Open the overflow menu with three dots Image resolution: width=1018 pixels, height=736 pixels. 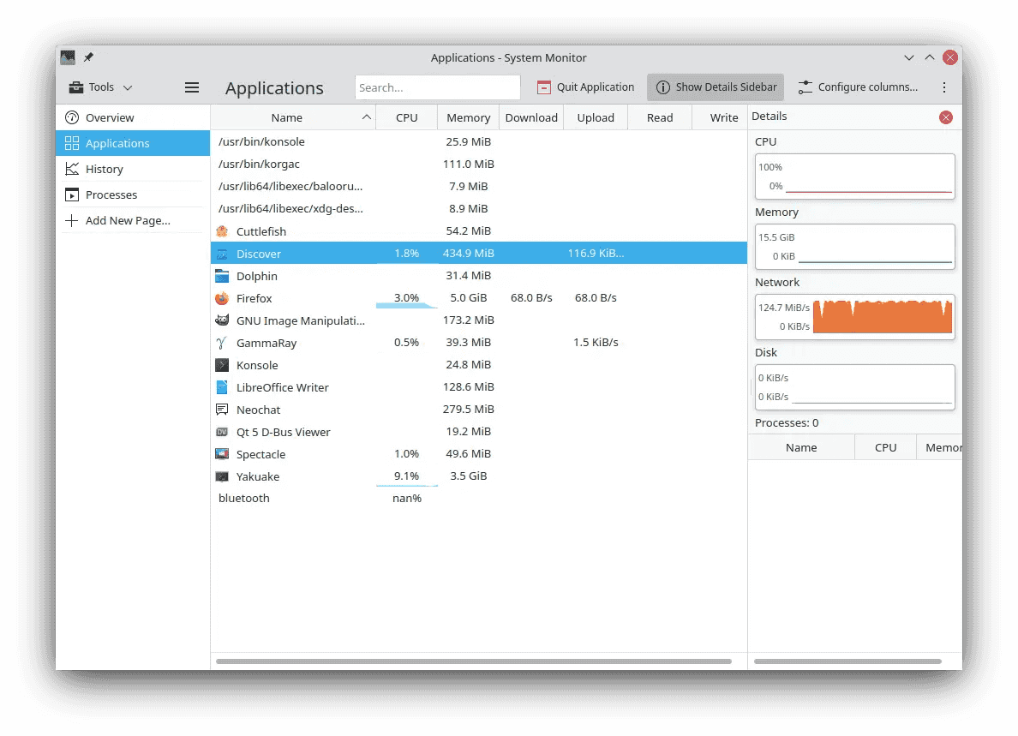[x=943, y=87]
